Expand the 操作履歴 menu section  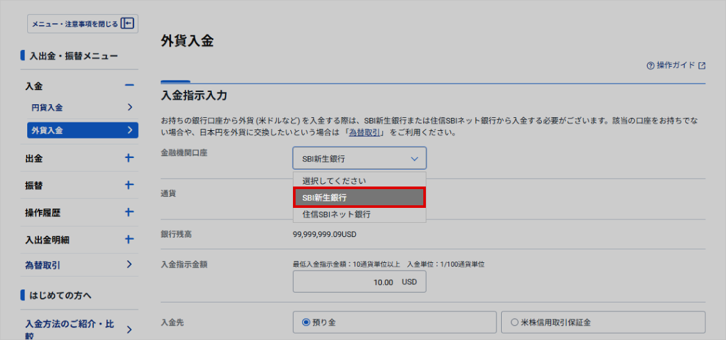coord(129,212)
